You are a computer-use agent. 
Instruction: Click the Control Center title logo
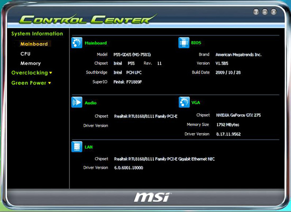click(x=88, y=19)
